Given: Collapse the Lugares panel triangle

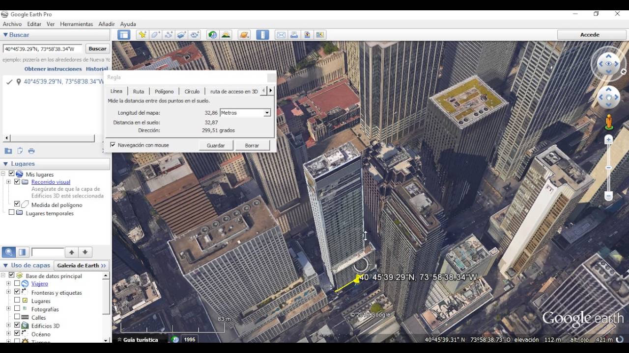Looking at the screenshot, I should click(x=5, y=164).
